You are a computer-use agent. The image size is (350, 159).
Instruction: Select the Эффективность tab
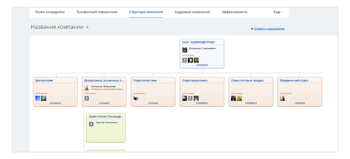click(234, 12)
